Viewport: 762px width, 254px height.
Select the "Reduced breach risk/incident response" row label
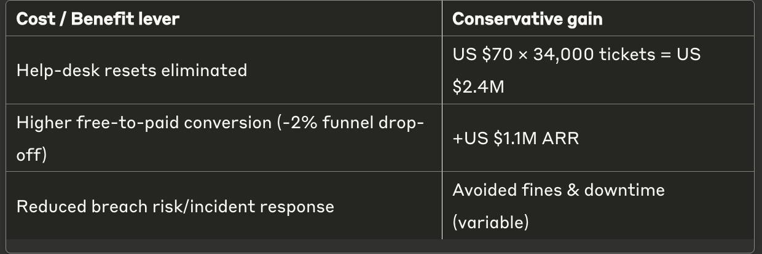[175, 206]
